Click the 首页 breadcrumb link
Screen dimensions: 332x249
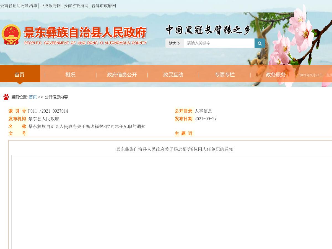[x=33, y=97]
